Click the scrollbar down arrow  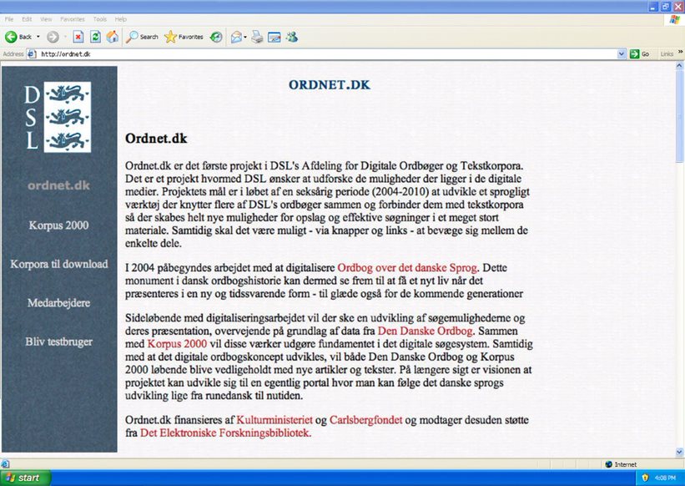point(679,452)
